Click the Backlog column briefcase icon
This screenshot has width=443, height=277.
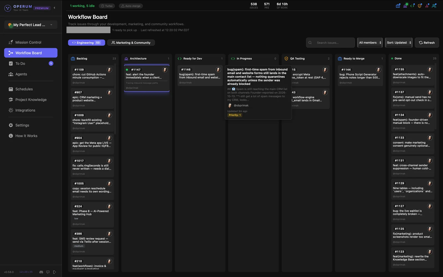[x=73, y=59]
